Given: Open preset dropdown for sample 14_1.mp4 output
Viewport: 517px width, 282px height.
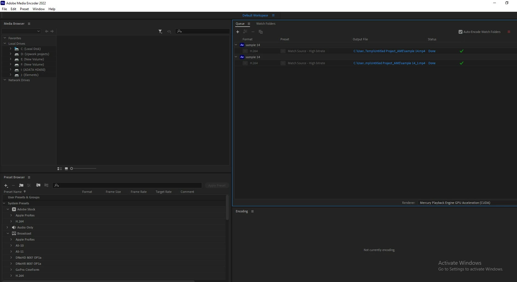Looking at the screenshot, I should coord(283,63).
